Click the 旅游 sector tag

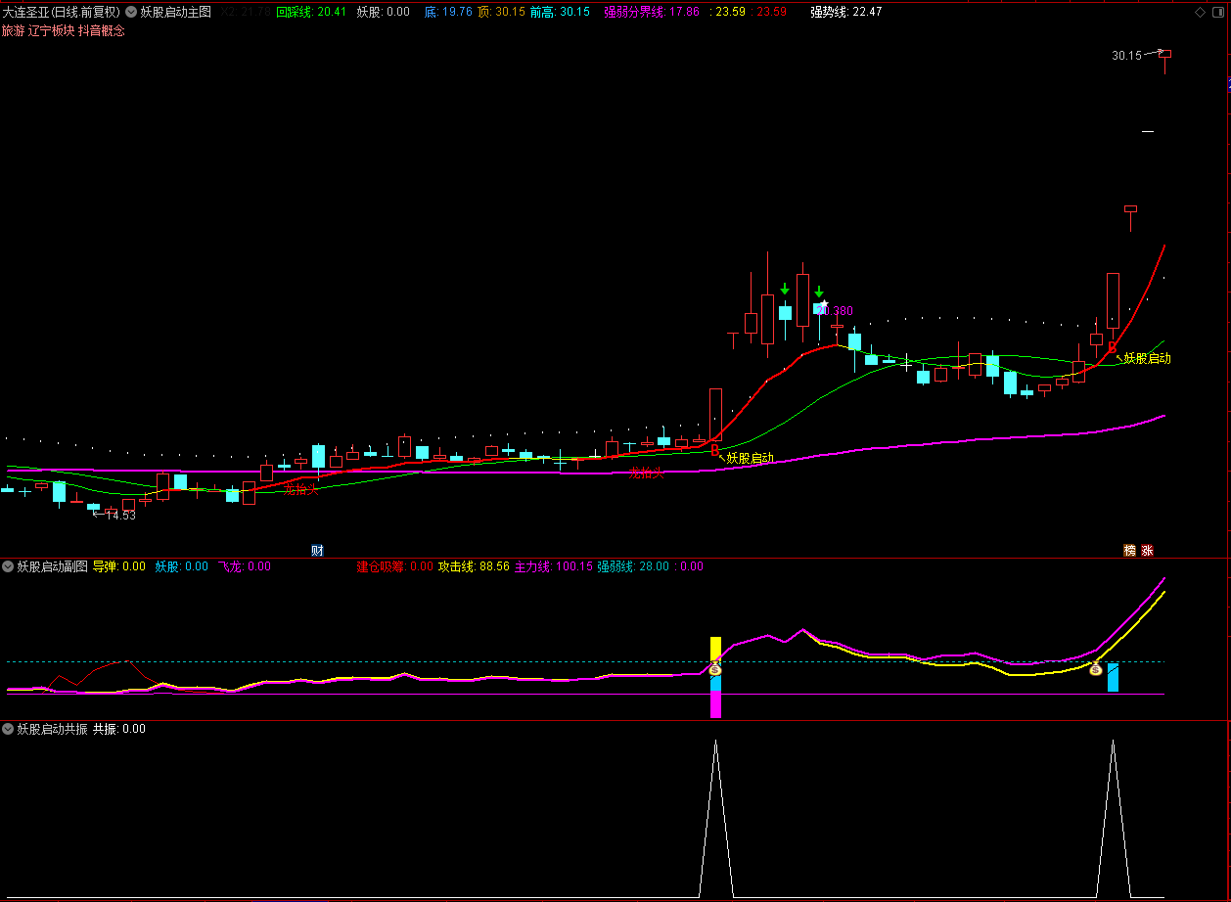click(x=14, y=30)
